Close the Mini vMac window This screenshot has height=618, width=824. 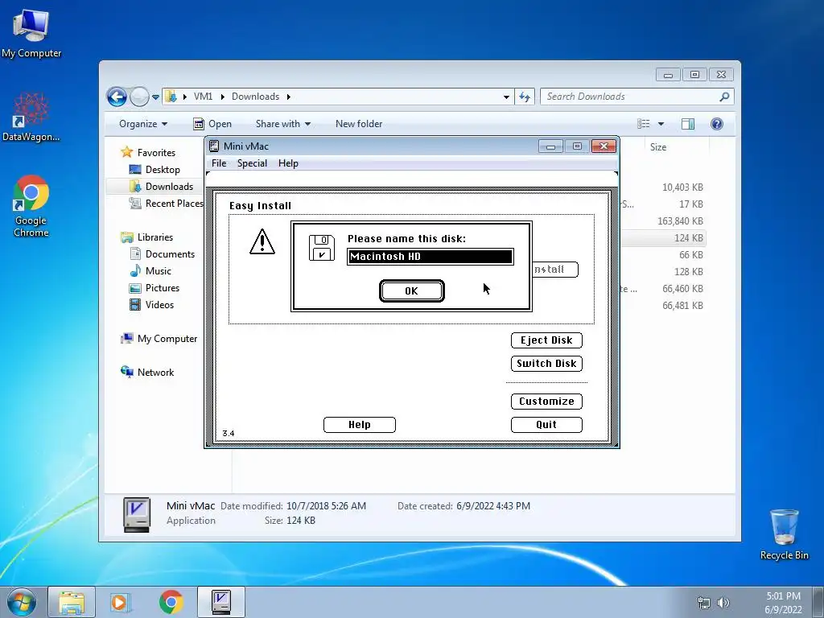coord(604,146)
